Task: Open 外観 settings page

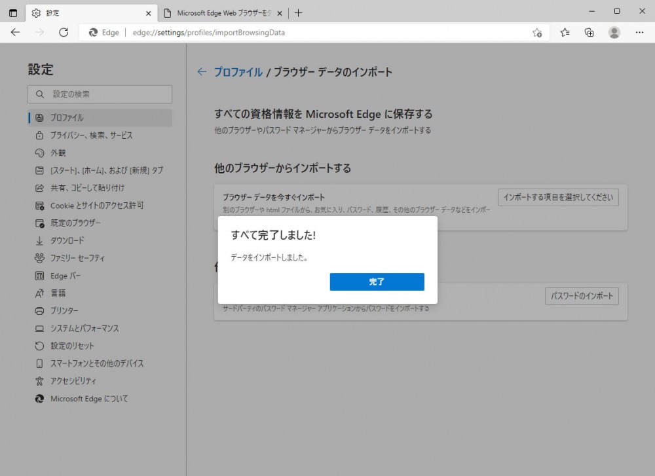Action: click(100, 153)
